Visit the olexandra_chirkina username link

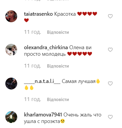(46, 48)
